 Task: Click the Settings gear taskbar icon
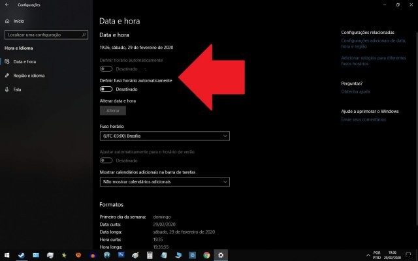221,255
